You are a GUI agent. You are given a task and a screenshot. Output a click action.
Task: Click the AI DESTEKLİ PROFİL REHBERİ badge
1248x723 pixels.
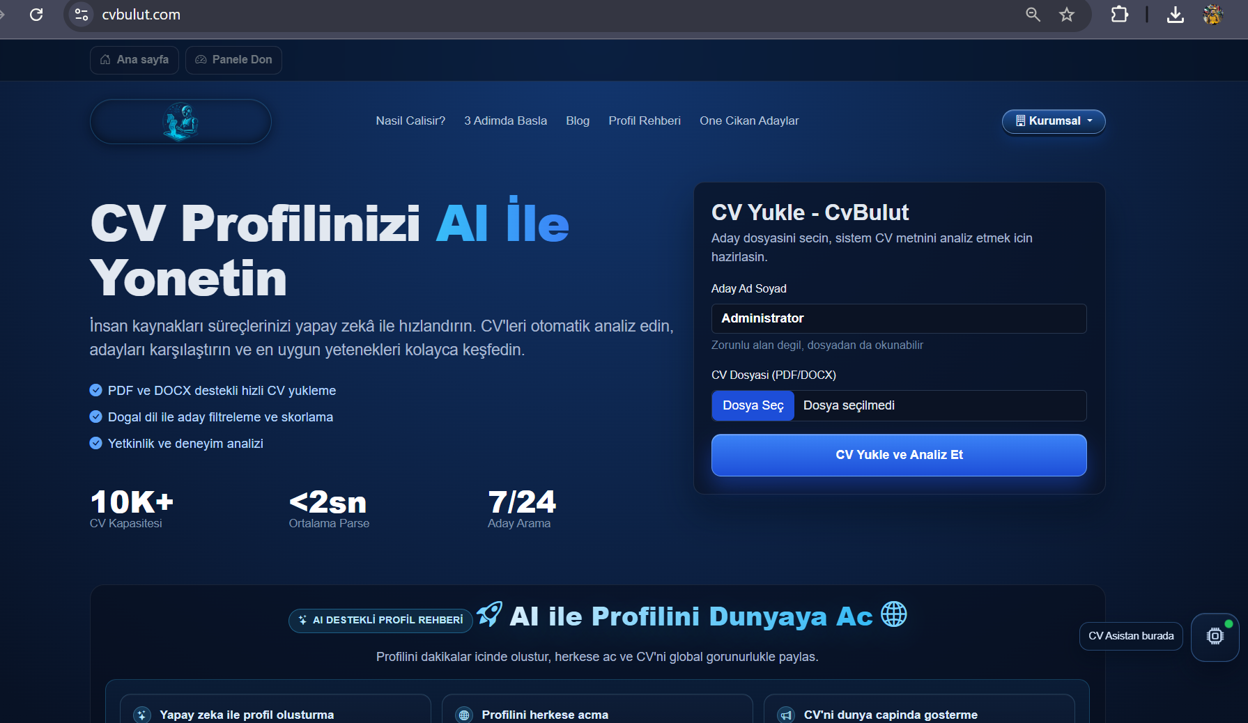(380, 620)
